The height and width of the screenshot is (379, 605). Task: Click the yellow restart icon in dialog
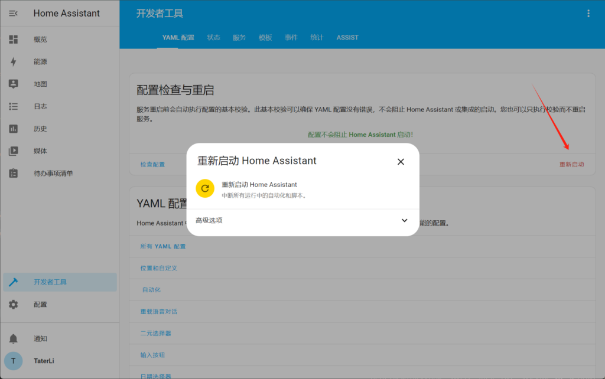tap(205, 188)
